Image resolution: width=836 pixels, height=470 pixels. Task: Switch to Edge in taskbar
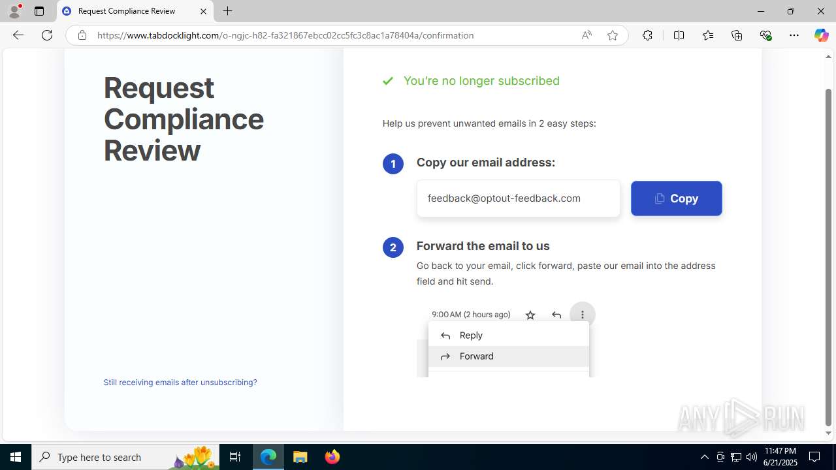[268, 457]
